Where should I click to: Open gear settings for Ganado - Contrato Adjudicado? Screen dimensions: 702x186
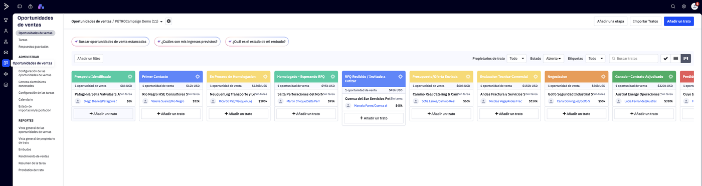pos(671,77)
